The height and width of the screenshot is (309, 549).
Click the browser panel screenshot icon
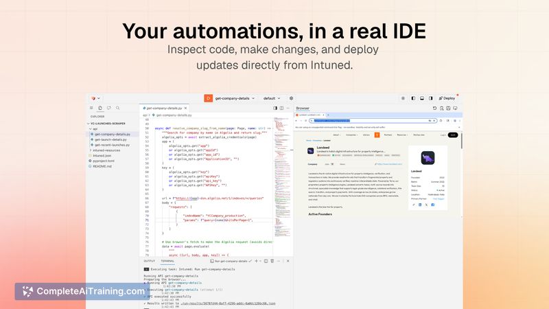[448, 108]
